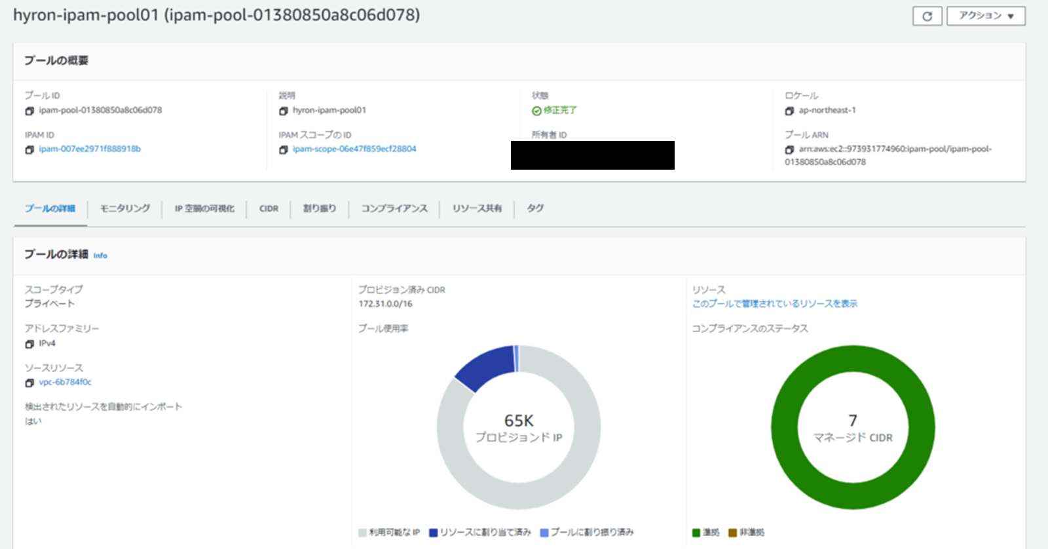Copy the source resource vpc-6b784f0c
The image size is (1048, 549).
pyautogui.click(x=29, y=383)
